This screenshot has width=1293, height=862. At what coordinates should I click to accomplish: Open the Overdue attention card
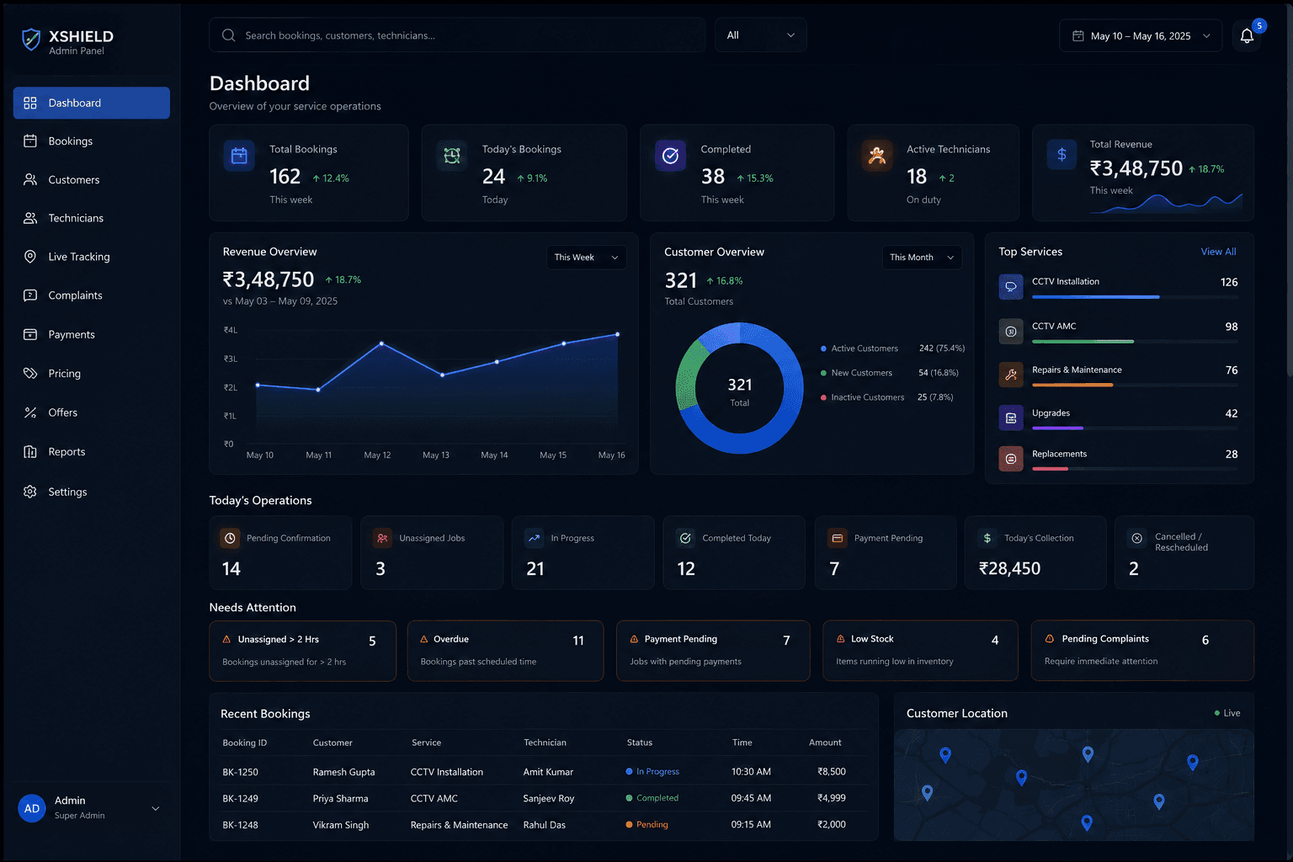(505, 651)
